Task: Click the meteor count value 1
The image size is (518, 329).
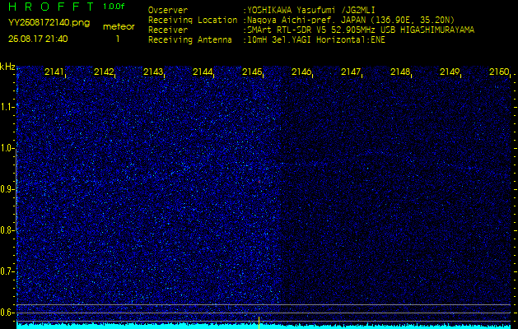Action: pyautogui.click(x=118, y=39)
